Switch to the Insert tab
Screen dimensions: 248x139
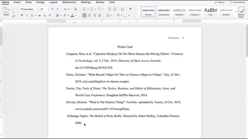click(17, 2)
